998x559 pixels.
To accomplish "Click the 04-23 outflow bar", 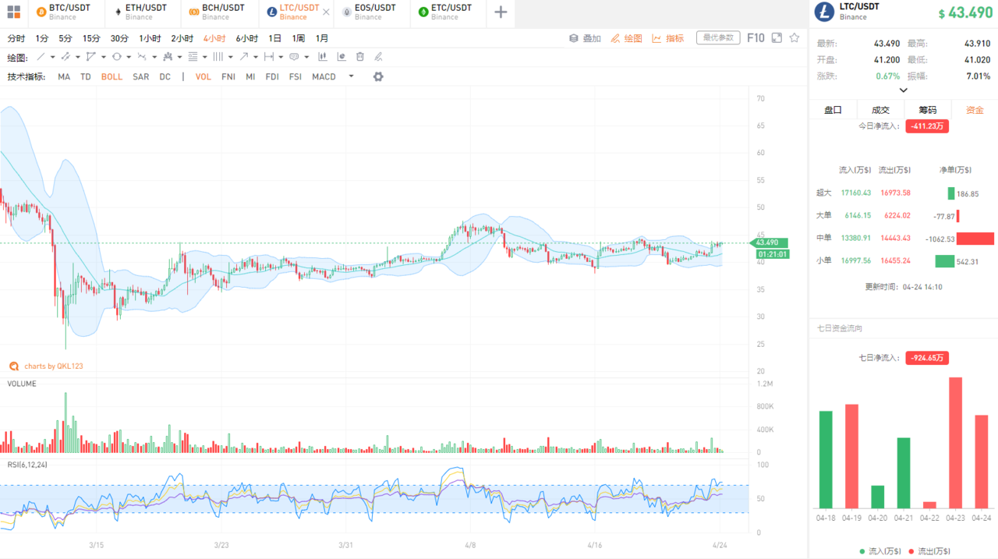I will (x=955, y=443).
